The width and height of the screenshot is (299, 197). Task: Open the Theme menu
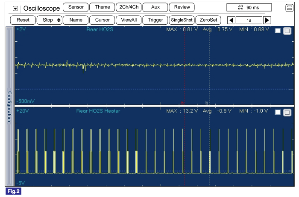pos(102,7)
